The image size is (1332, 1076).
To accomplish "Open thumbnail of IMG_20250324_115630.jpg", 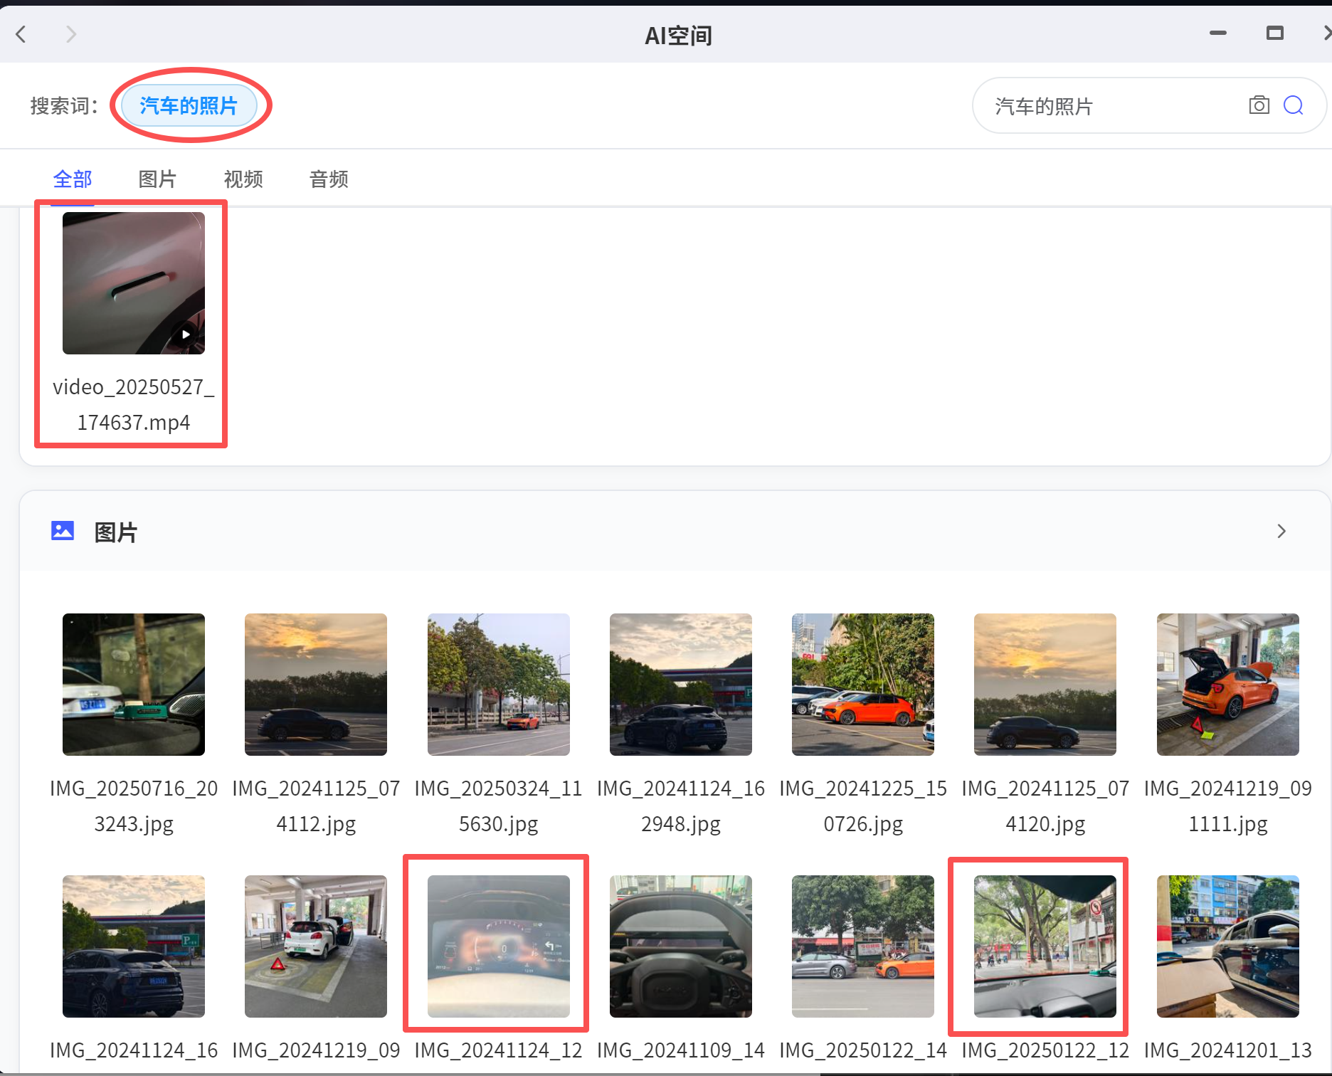I will 499,685.
